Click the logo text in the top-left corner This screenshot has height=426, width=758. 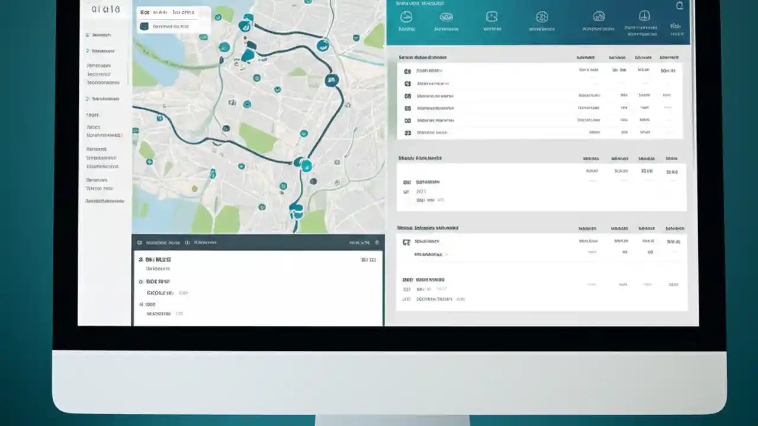pos(105,9)
